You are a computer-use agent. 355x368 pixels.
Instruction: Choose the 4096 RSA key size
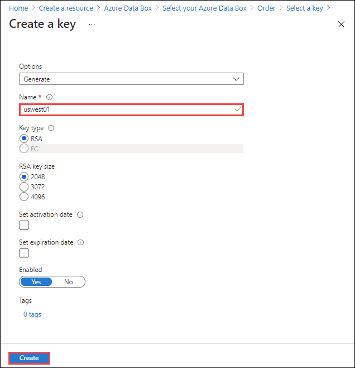(24, 197)
